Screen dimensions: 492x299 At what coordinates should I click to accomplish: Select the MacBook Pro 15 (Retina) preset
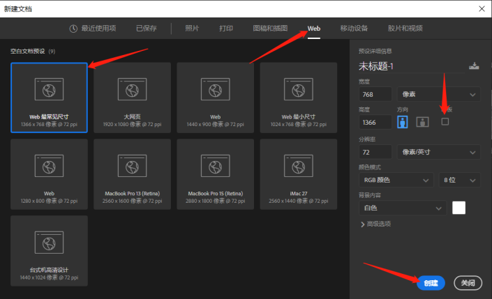tap(215, 174)
